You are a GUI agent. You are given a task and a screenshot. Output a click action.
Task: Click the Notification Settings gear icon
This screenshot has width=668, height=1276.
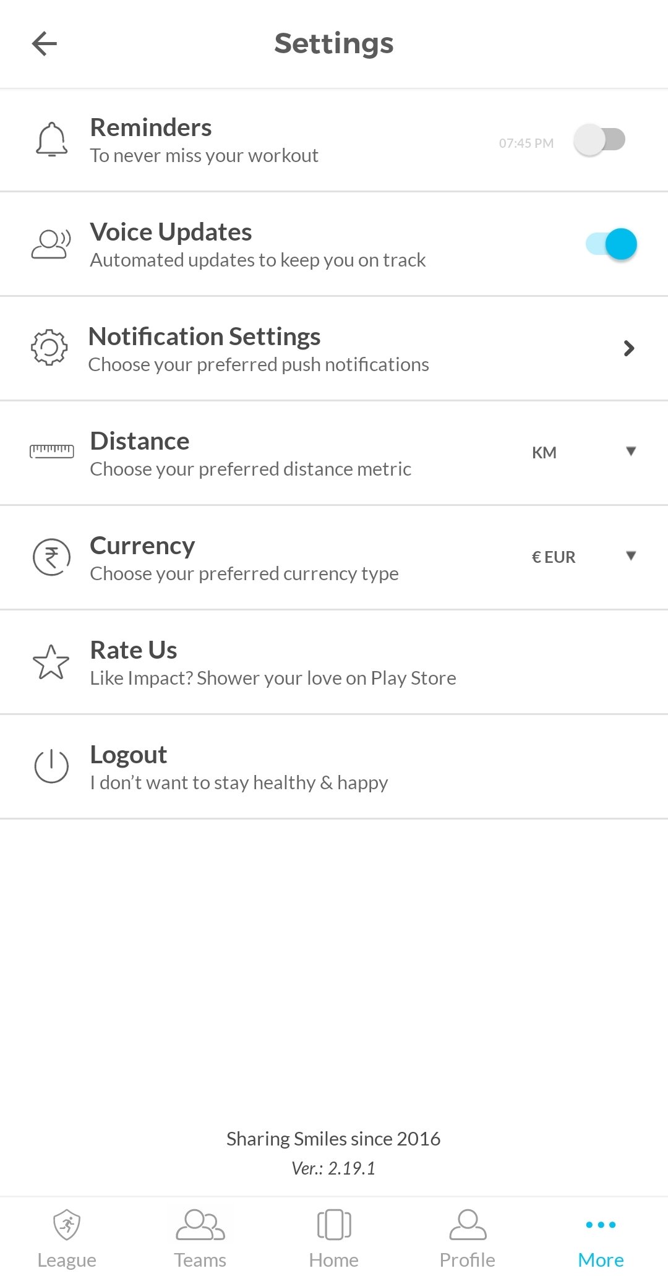click(49, 348)
